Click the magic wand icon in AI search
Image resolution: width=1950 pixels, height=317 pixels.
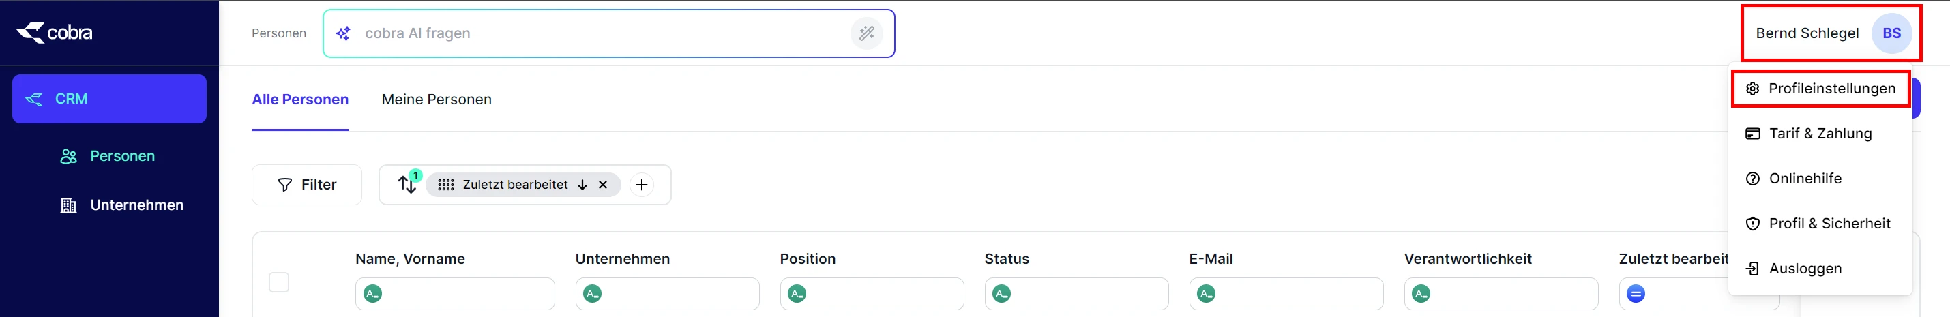(866, 33)
